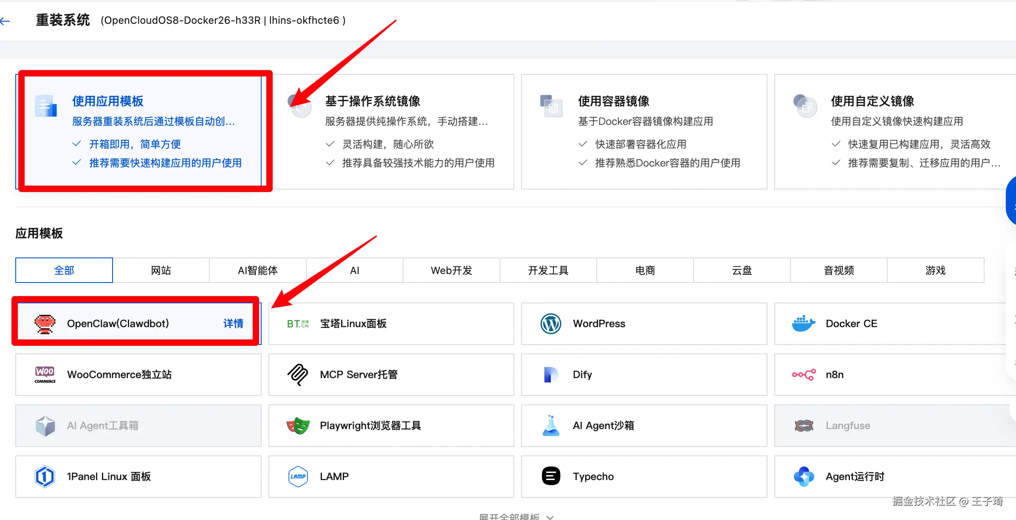Click the Playwright masks icon
This screenshot has width=1016, height=520.
pyautogui.click(x=298, y=425)
